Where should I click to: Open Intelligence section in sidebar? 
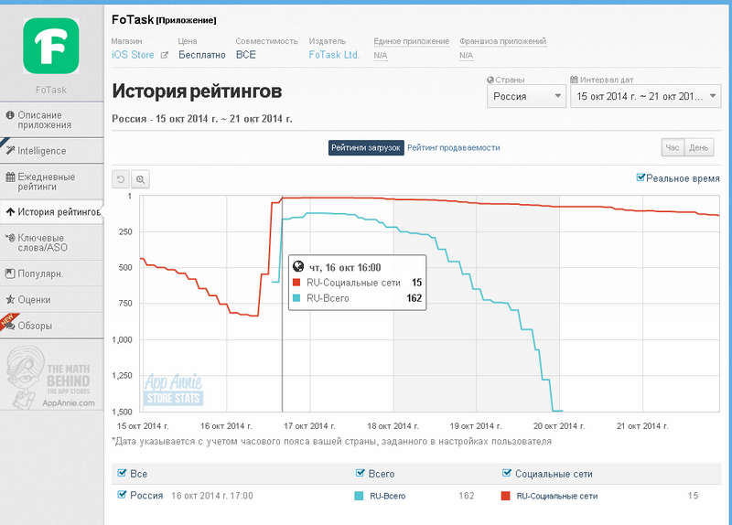pyautogui.click(x=51, y=151)
